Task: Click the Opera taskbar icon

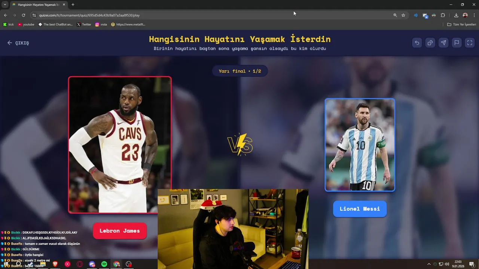Action: tap(80, 264)
